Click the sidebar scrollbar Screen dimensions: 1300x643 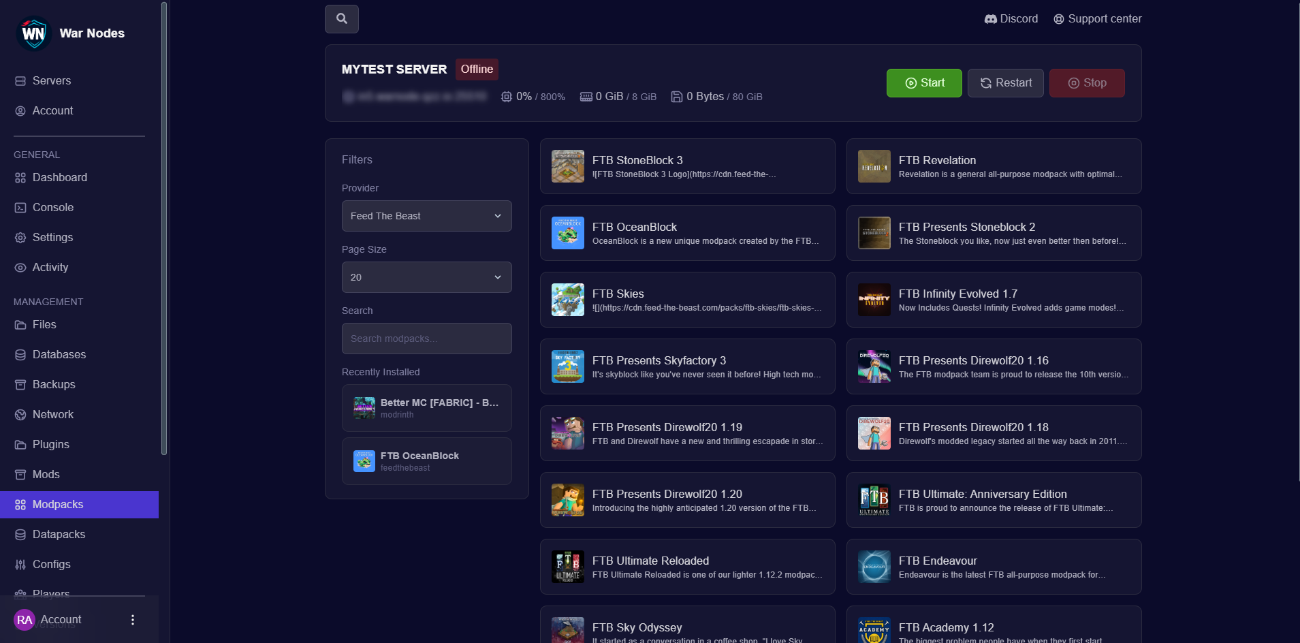[163, 228]
